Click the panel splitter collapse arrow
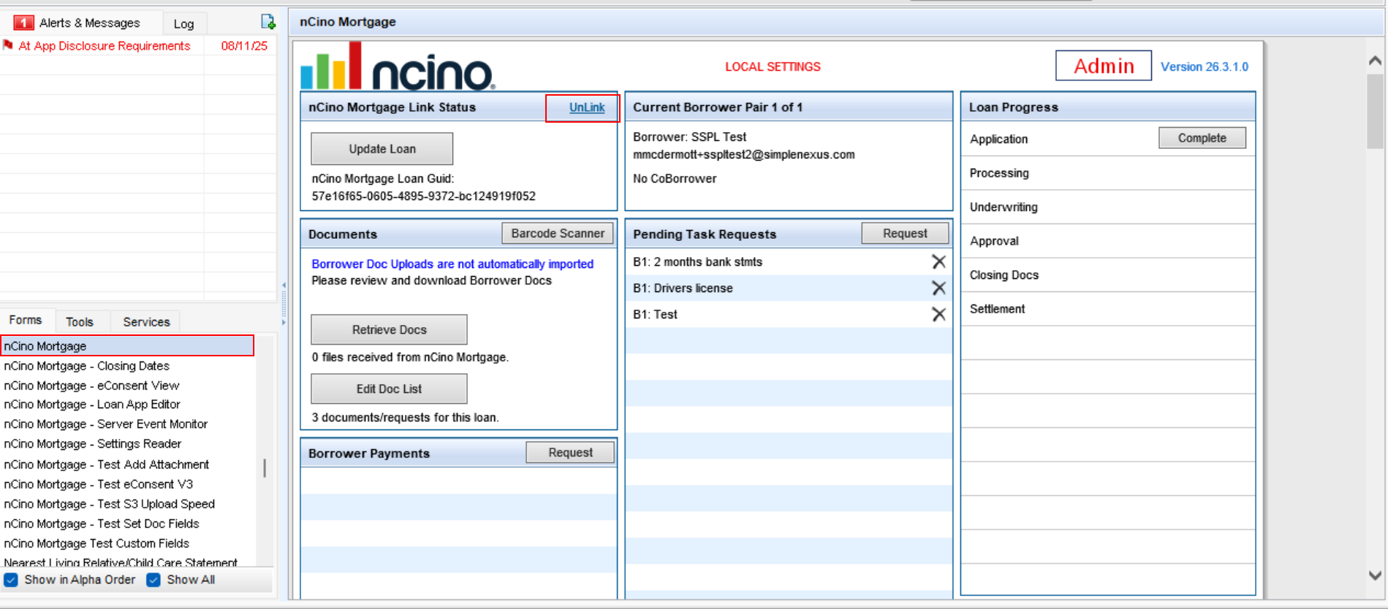The image size is (1388, 609). pyautogui.click(x=284, y=286)
